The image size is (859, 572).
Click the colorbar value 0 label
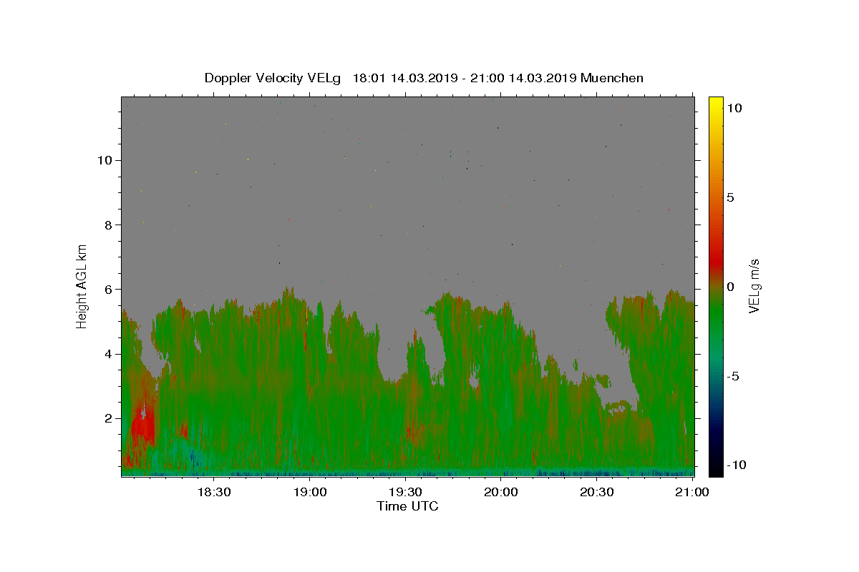(x=730, y=287)
